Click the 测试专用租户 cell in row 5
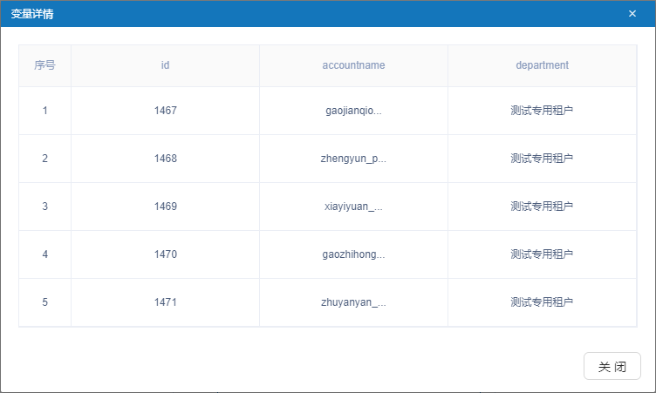 coord(542,302)
